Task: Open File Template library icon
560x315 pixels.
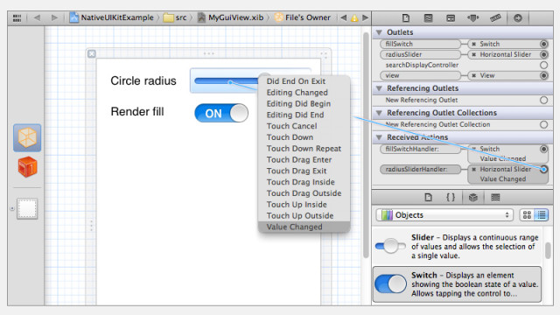Action: (428, 197)
